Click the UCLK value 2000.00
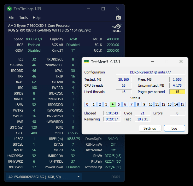 [113, 50]
